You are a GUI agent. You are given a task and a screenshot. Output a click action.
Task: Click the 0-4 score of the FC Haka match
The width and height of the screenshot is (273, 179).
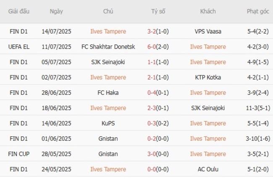tap(152, 93)
